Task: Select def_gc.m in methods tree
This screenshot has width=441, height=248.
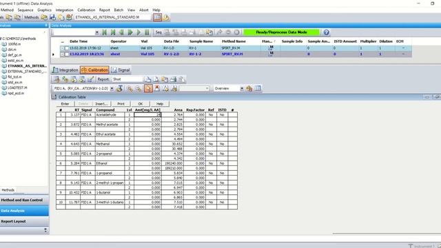Action: tap(14, 55)
